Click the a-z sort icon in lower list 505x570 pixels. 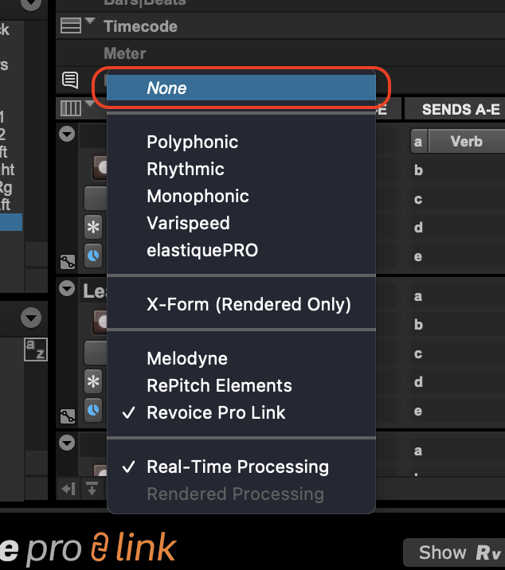tap(35, 349)
